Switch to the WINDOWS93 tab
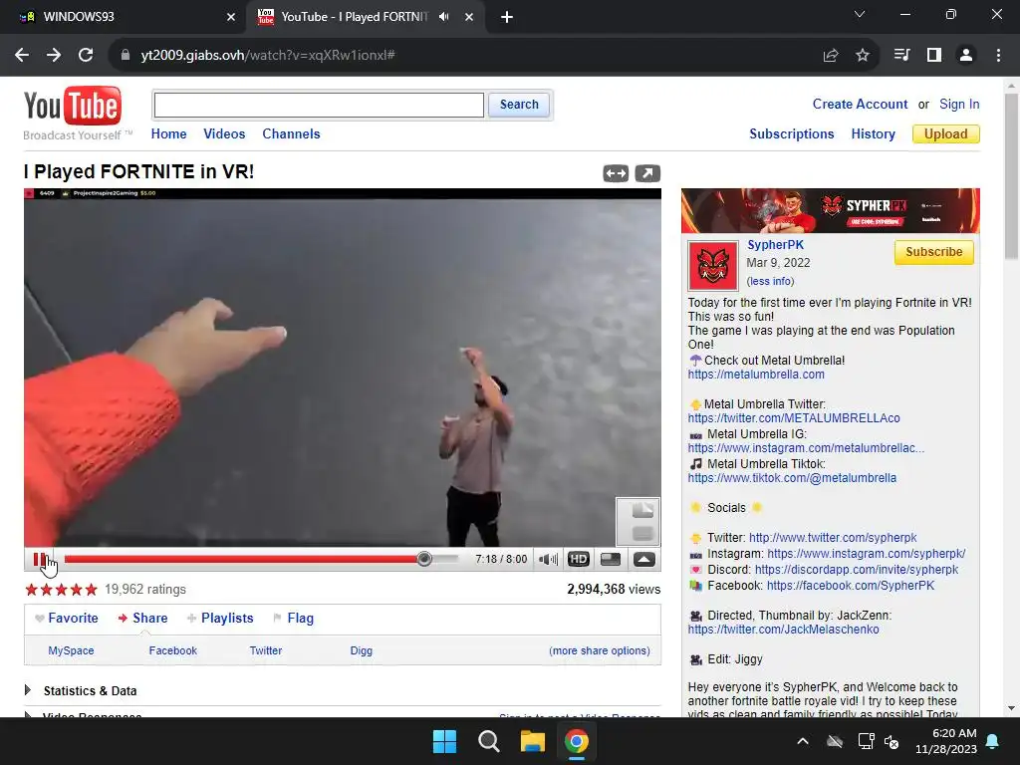This screenshot has height=765, width=1020. coord(124,17)
